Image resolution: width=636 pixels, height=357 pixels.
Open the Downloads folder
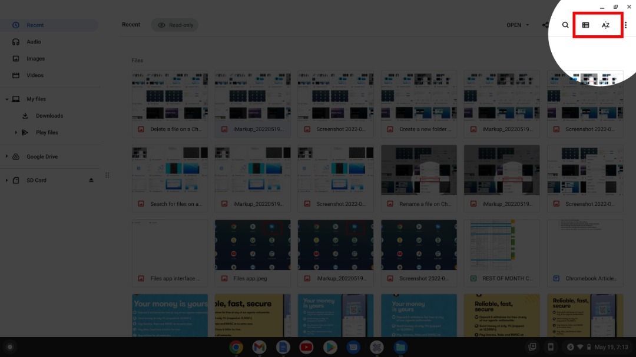click(x=49, y=116)
